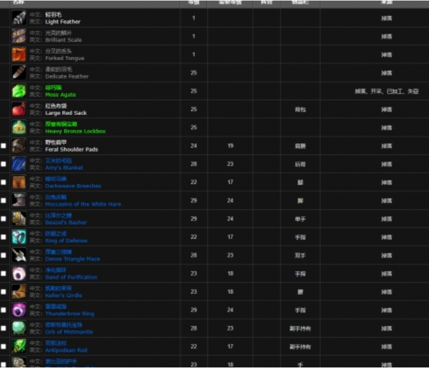Open the Band of Purification item link
Viewport: 429px width, 368px height.
[x=71, y=277]
